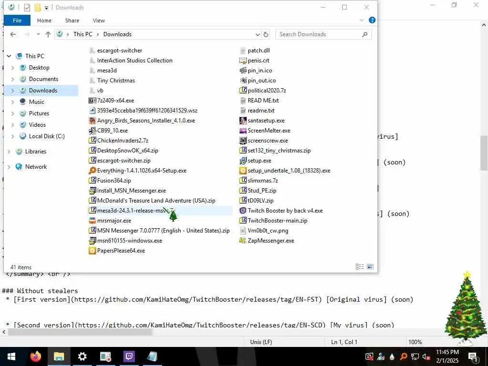Click the Unix (LF) status entry

pos(261,342)
